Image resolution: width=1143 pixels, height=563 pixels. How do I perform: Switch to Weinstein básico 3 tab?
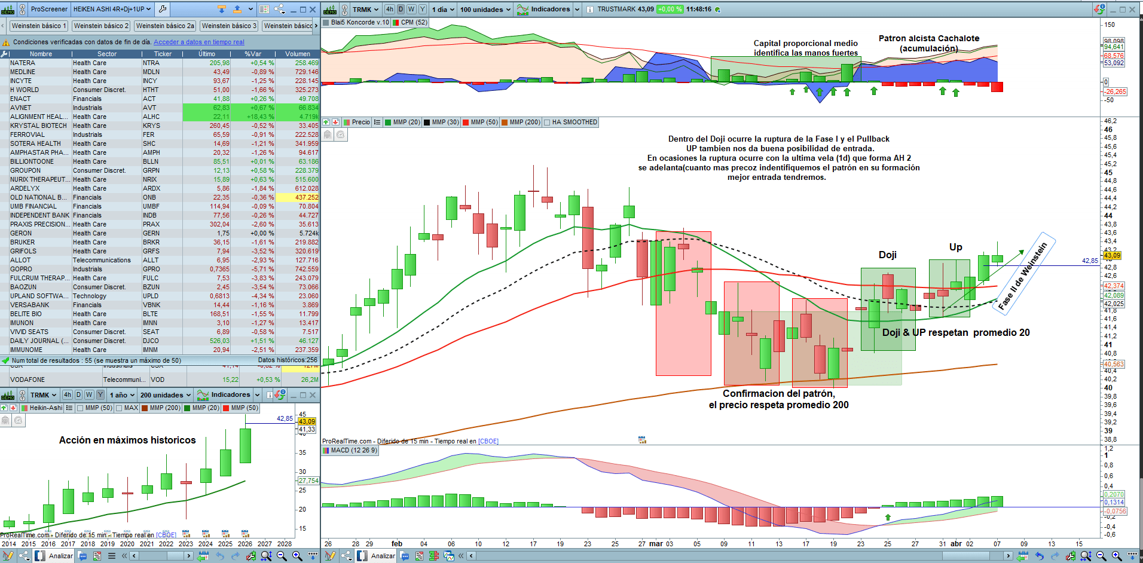229,26
